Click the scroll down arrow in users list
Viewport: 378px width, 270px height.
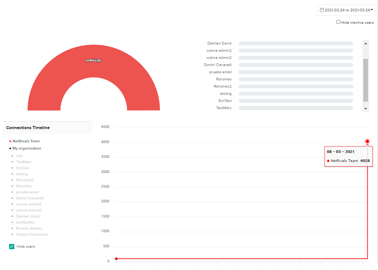tap(366, 108)
